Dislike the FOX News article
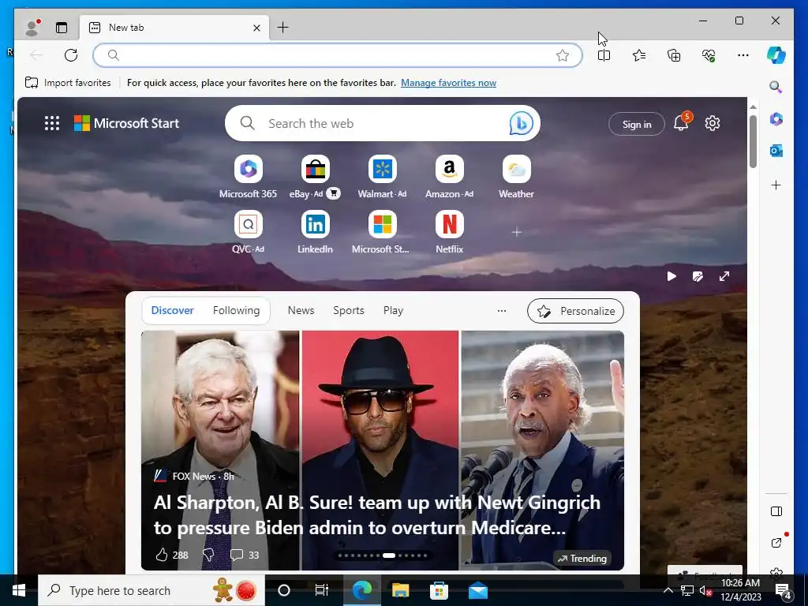The height and width of the screenshot is (606, 808). 208,555
